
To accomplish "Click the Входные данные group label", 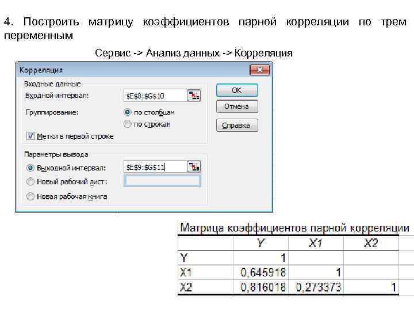I will pyautogui.click(x=52, y=84).
